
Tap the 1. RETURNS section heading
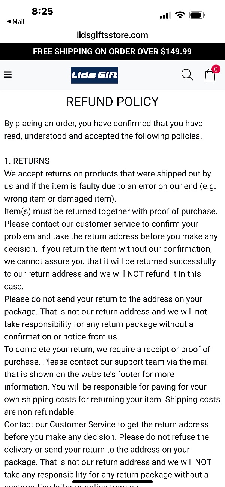pyautogui.click(x=27, y=161)
